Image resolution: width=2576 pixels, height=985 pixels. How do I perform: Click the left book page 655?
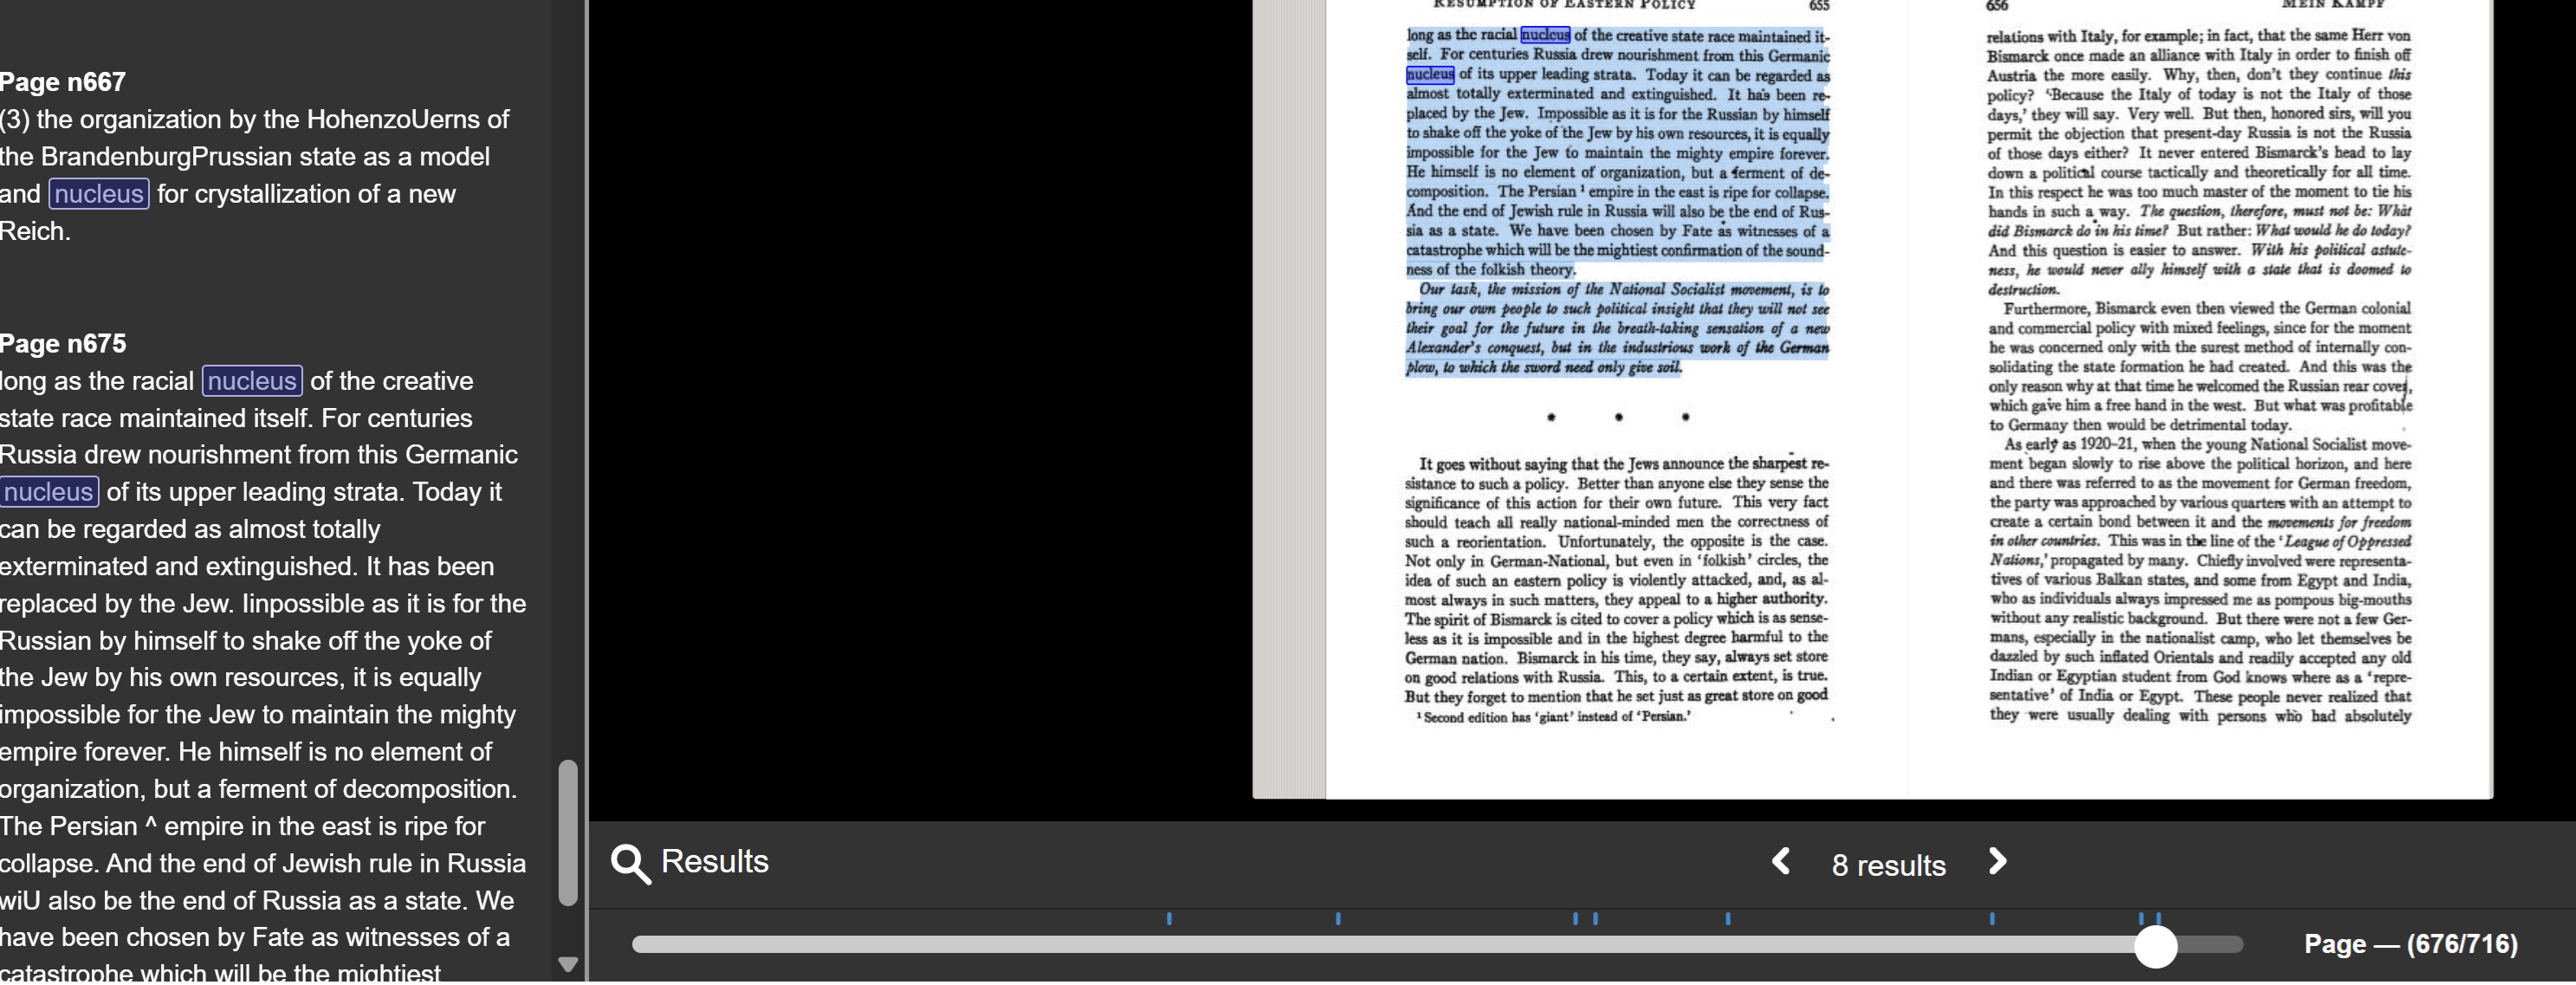[x=1616, y=399]
